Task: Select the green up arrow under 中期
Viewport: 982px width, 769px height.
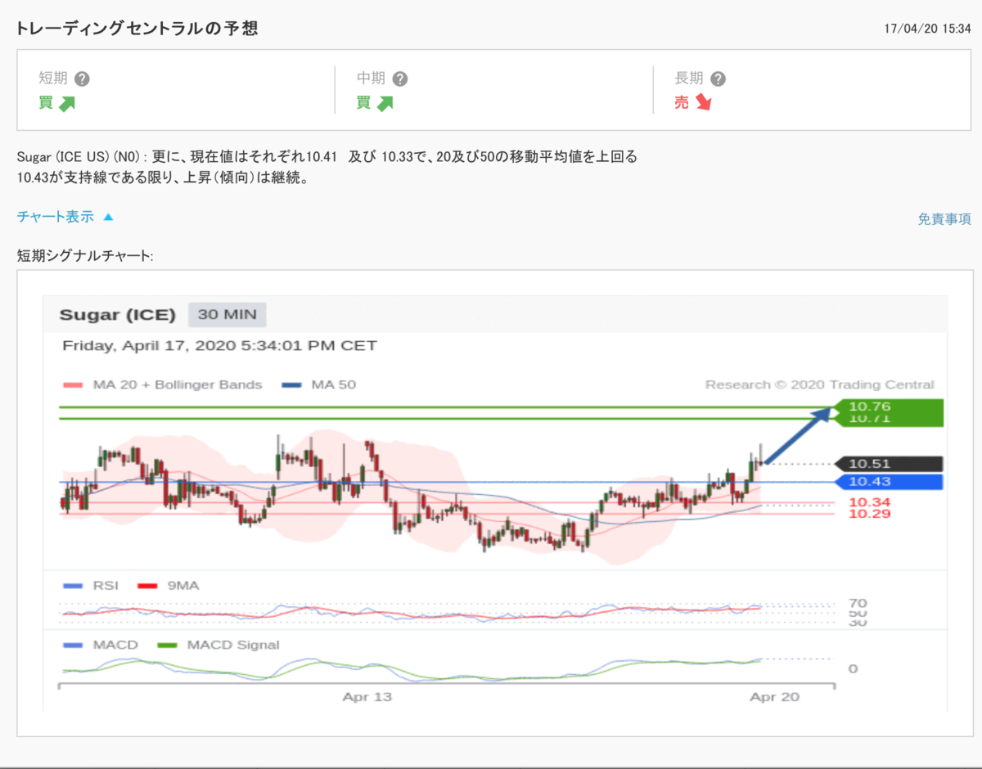Action: point(385,103)
